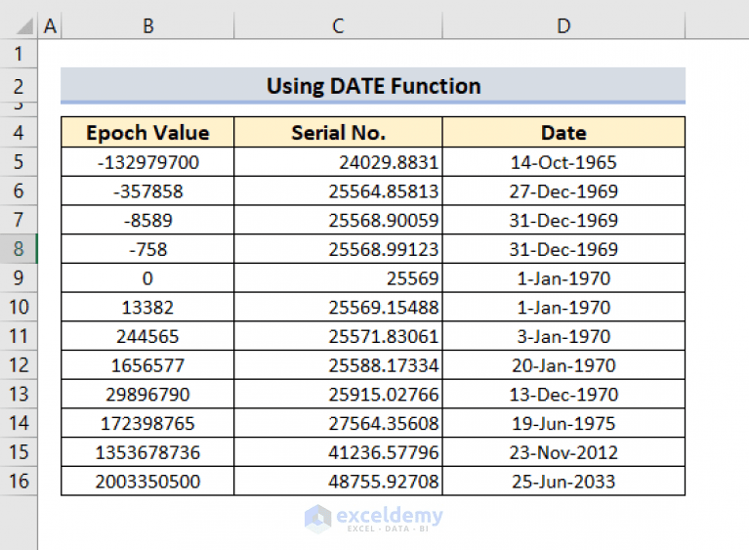Select date cell 13-Dec-1970

point(563,395)
